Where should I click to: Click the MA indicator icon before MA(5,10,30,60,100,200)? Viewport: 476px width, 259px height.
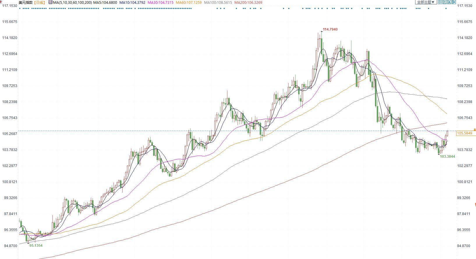(51, 2)
